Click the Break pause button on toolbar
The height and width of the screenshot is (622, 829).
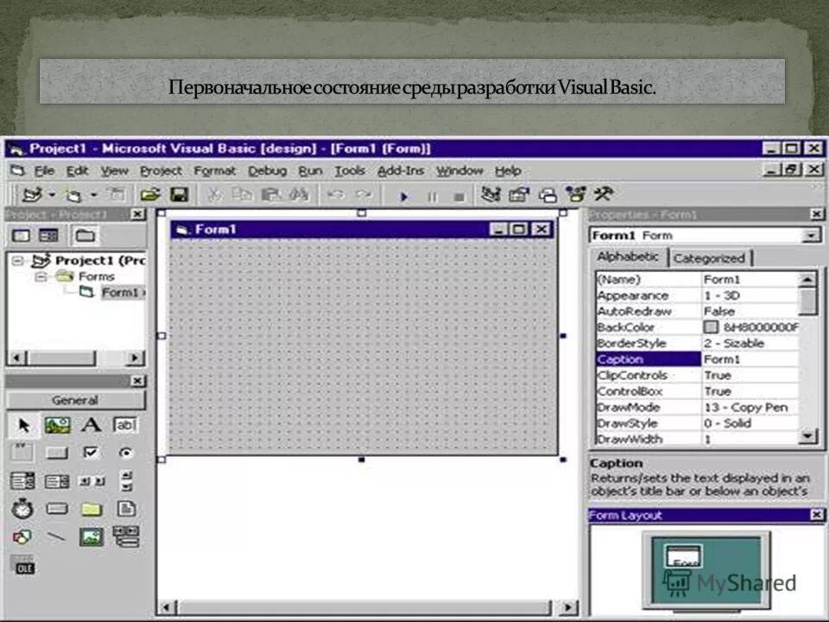tap(432, 196)
